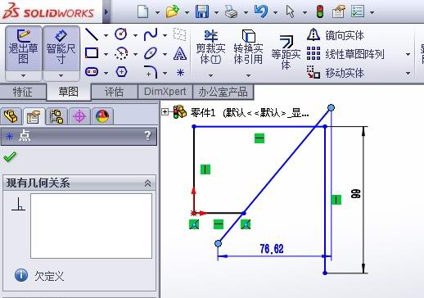This screenshot has height=298, width=424.
Task: Select the Point sketch tool in ribbon
Action: tap(180, 72)
